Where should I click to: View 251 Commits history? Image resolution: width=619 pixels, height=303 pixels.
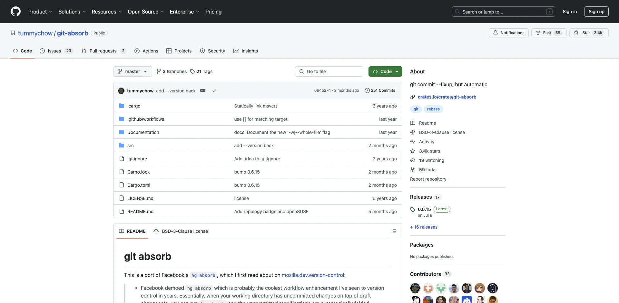(380, 90)
